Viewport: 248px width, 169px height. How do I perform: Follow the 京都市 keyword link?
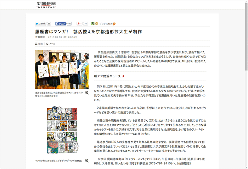tap(125, 52)
